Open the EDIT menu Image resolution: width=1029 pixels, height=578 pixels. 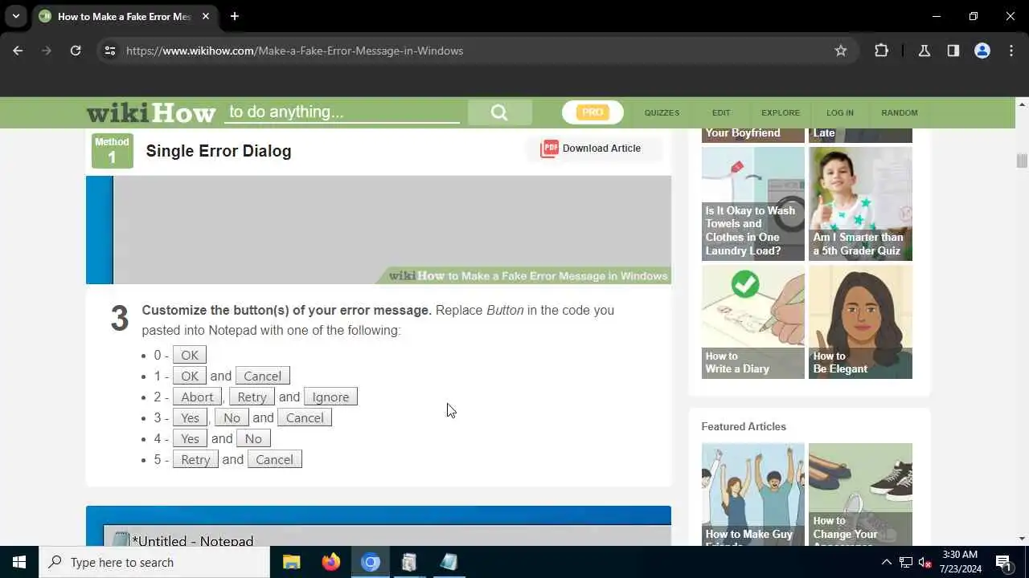pos(721,112)
